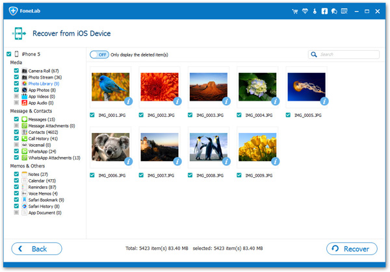The width and height of the screenshot is (390, 272).
Task: Open the Facebook icon in title bar
Action: pyautogui.click(x=324, y=11)
